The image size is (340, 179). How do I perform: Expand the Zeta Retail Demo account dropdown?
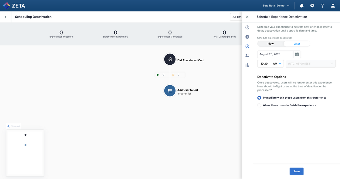coord(276,6)
